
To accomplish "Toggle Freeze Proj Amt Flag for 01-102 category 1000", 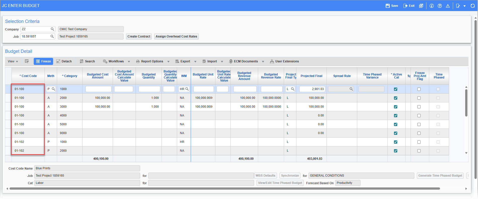I will (419, 142).
